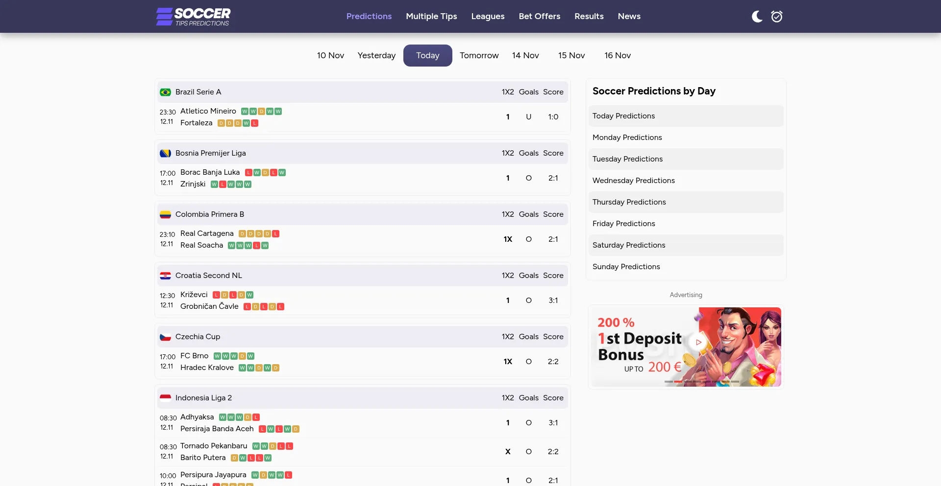Open the Atletico Mineiro match
Viewport: 941px width, 486px height.
[x=208, y=111]
